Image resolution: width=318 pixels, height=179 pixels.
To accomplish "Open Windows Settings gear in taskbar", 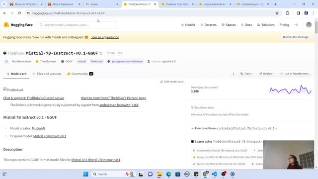I will tap(233, 174).
